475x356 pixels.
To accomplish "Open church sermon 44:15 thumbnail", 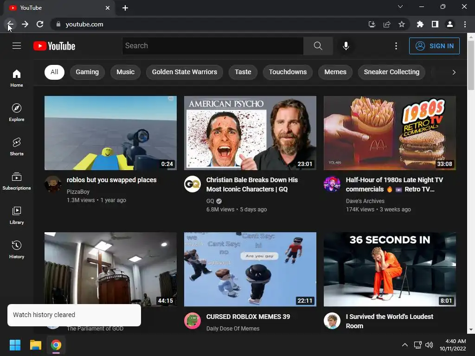I will [x=110, y=268].
